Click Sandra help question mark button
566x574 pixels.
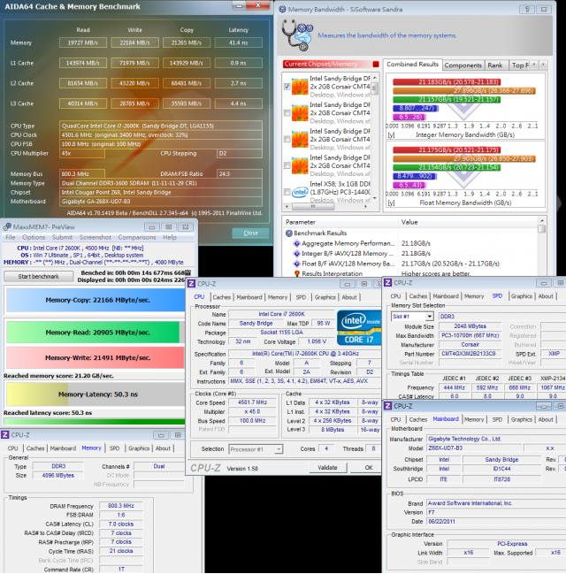[x=527, y=9]
